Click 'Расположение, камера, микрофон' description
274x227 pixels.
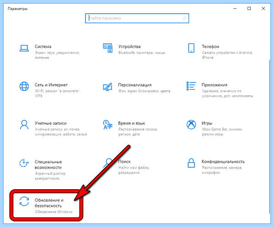222,170
